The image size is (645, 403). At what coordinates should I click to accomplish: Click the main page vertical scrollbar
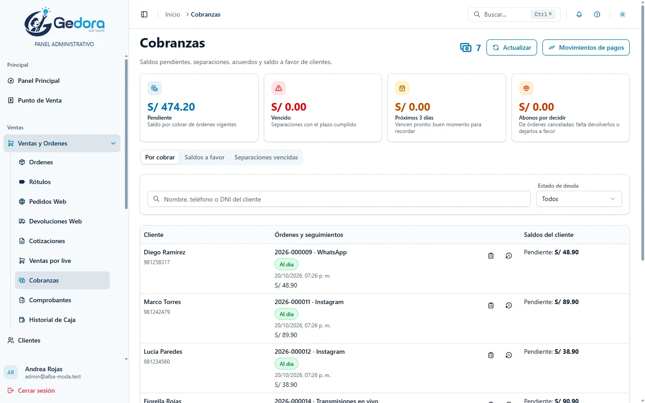[x=643, y=133]
